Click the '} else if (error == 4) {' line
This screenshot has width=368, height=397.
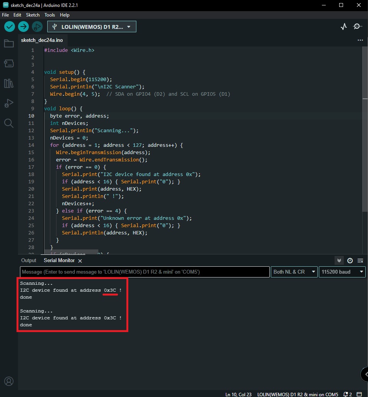[91, 211]
